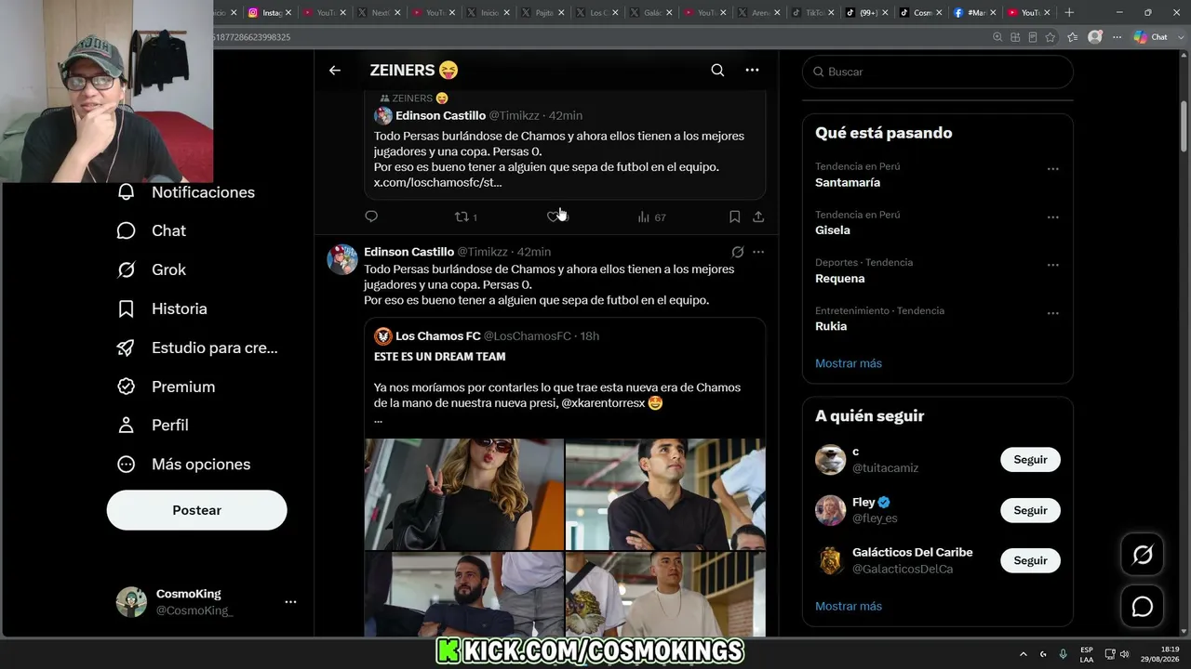Viewport: 1191px width, 669px height.
Task: Open Grok from the sidebar
Action: 152,269
